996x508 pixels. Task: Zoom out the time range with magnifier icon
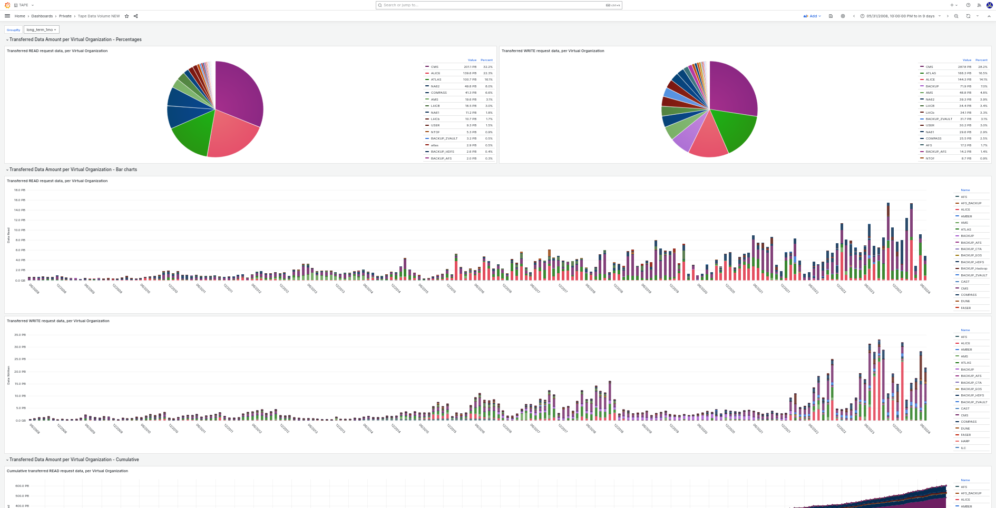[956, 16]
